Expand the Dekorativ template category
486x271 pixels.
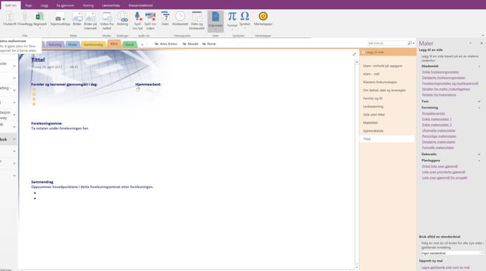coord(479,154)
